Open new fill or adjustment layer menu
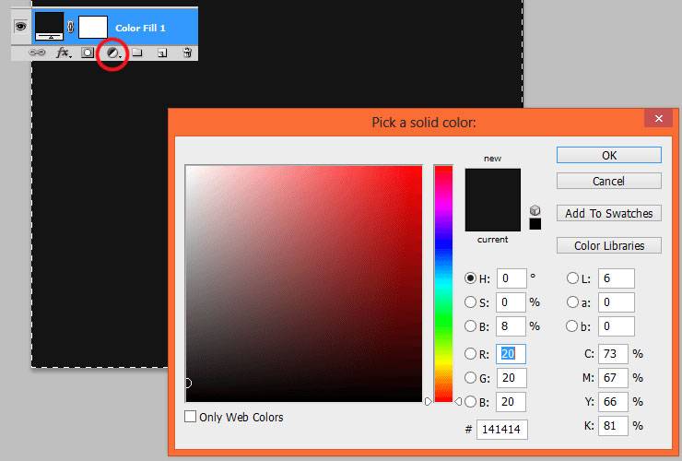 coord(113,53)
